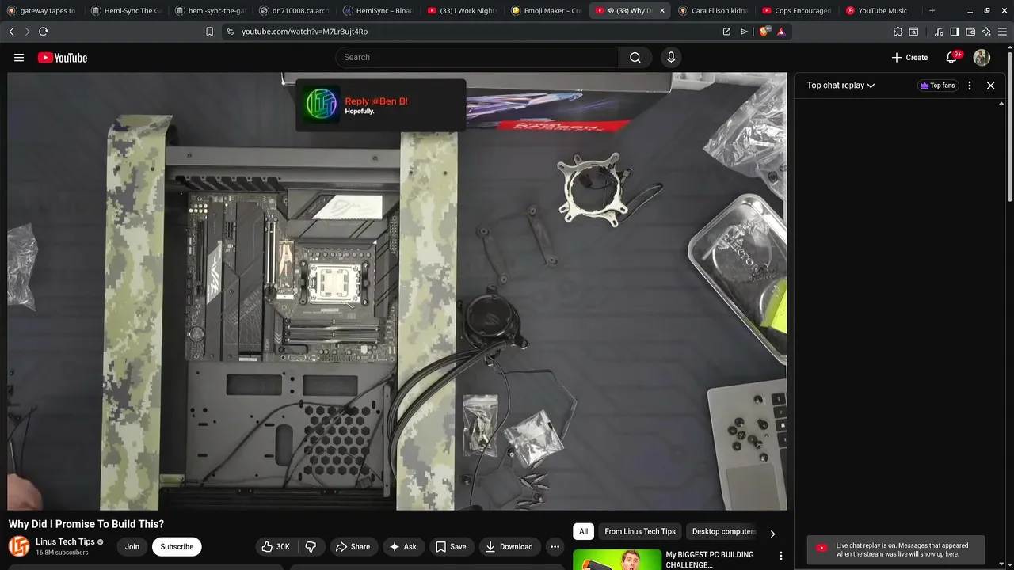Like the video with 30K likes
The image size is (1014, 570).
276,546
